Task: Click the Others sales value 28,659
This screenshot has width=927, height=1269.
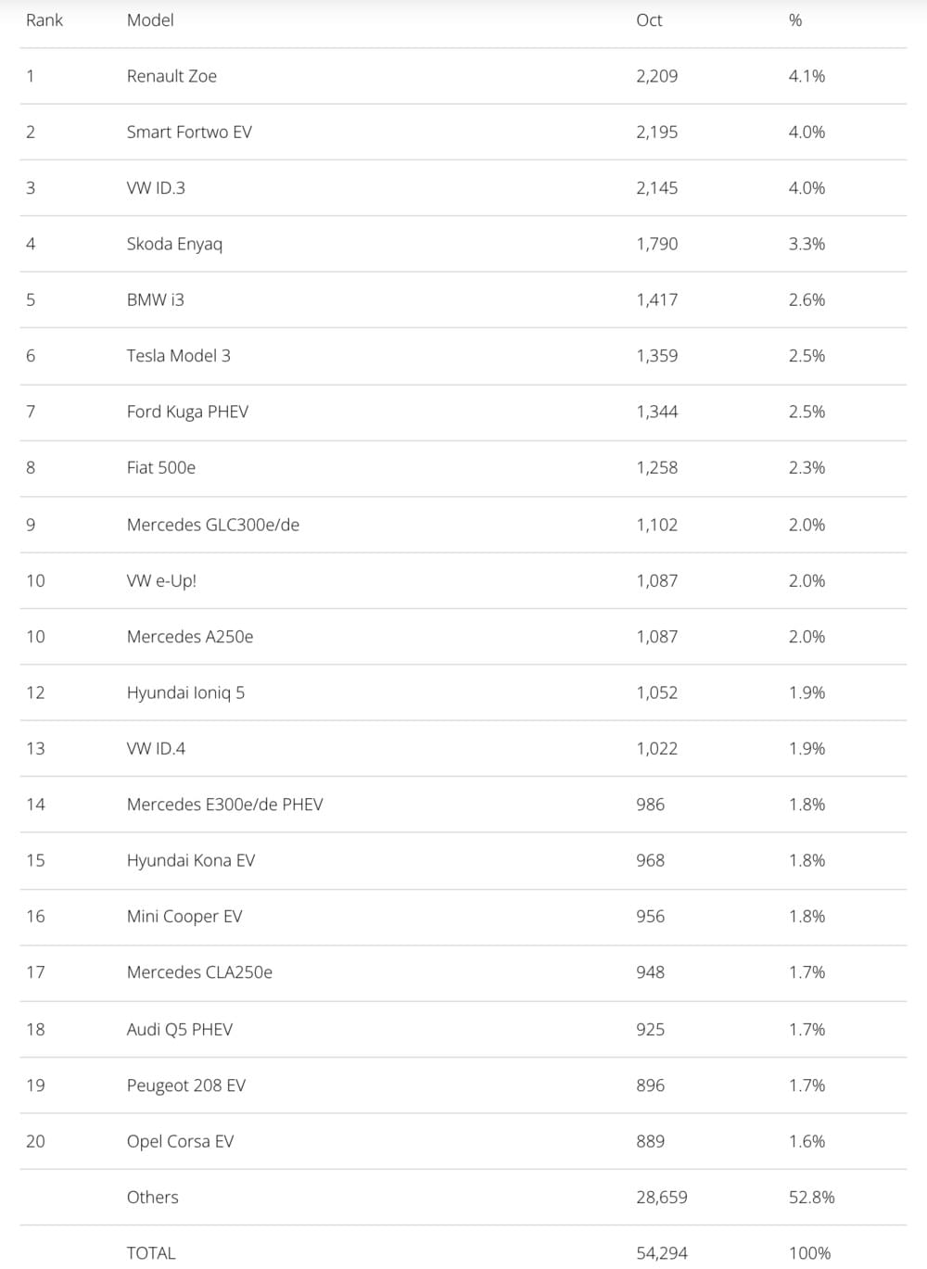Action: click(661, 1198)
